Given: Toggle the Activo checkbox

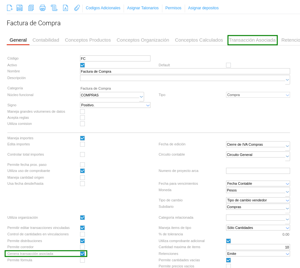Looking at the screenshot, I should (x=82, y=65).
